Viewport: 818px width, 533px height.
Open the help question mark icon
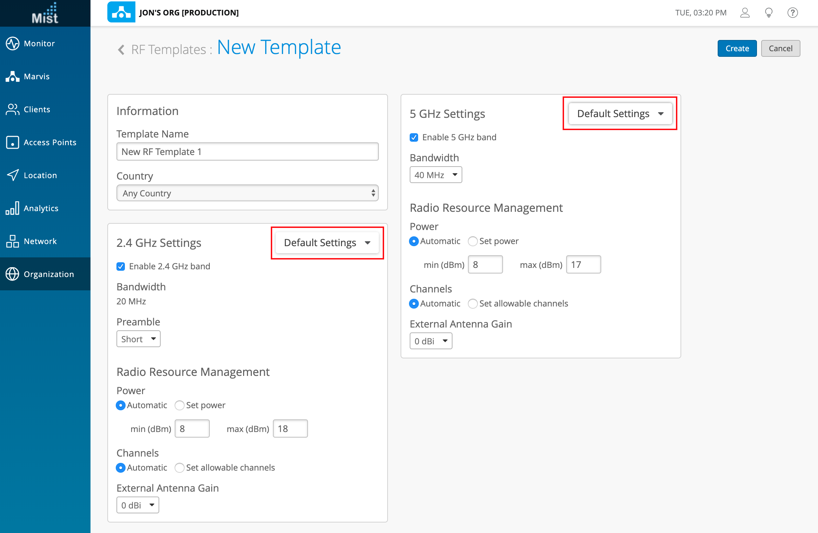792,13
